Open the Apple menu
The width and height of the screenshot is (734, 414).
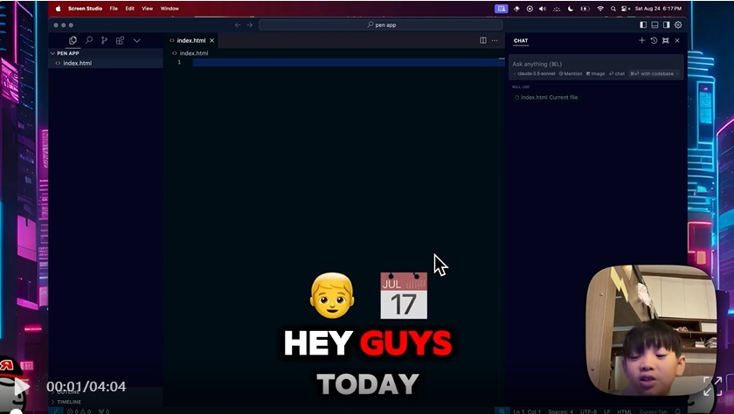tap(59, 9)
